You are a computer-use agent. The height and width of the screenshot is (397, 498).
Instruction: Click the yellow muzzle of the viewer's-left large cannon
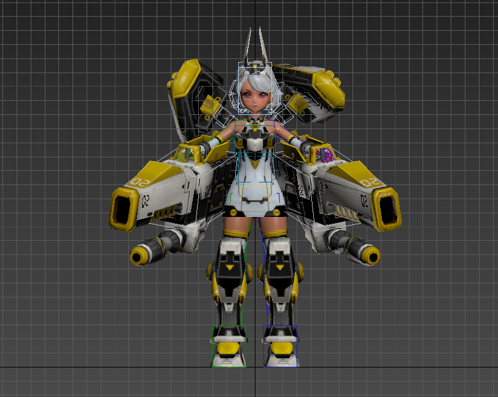pyautogui.click(x=124, y=209)
